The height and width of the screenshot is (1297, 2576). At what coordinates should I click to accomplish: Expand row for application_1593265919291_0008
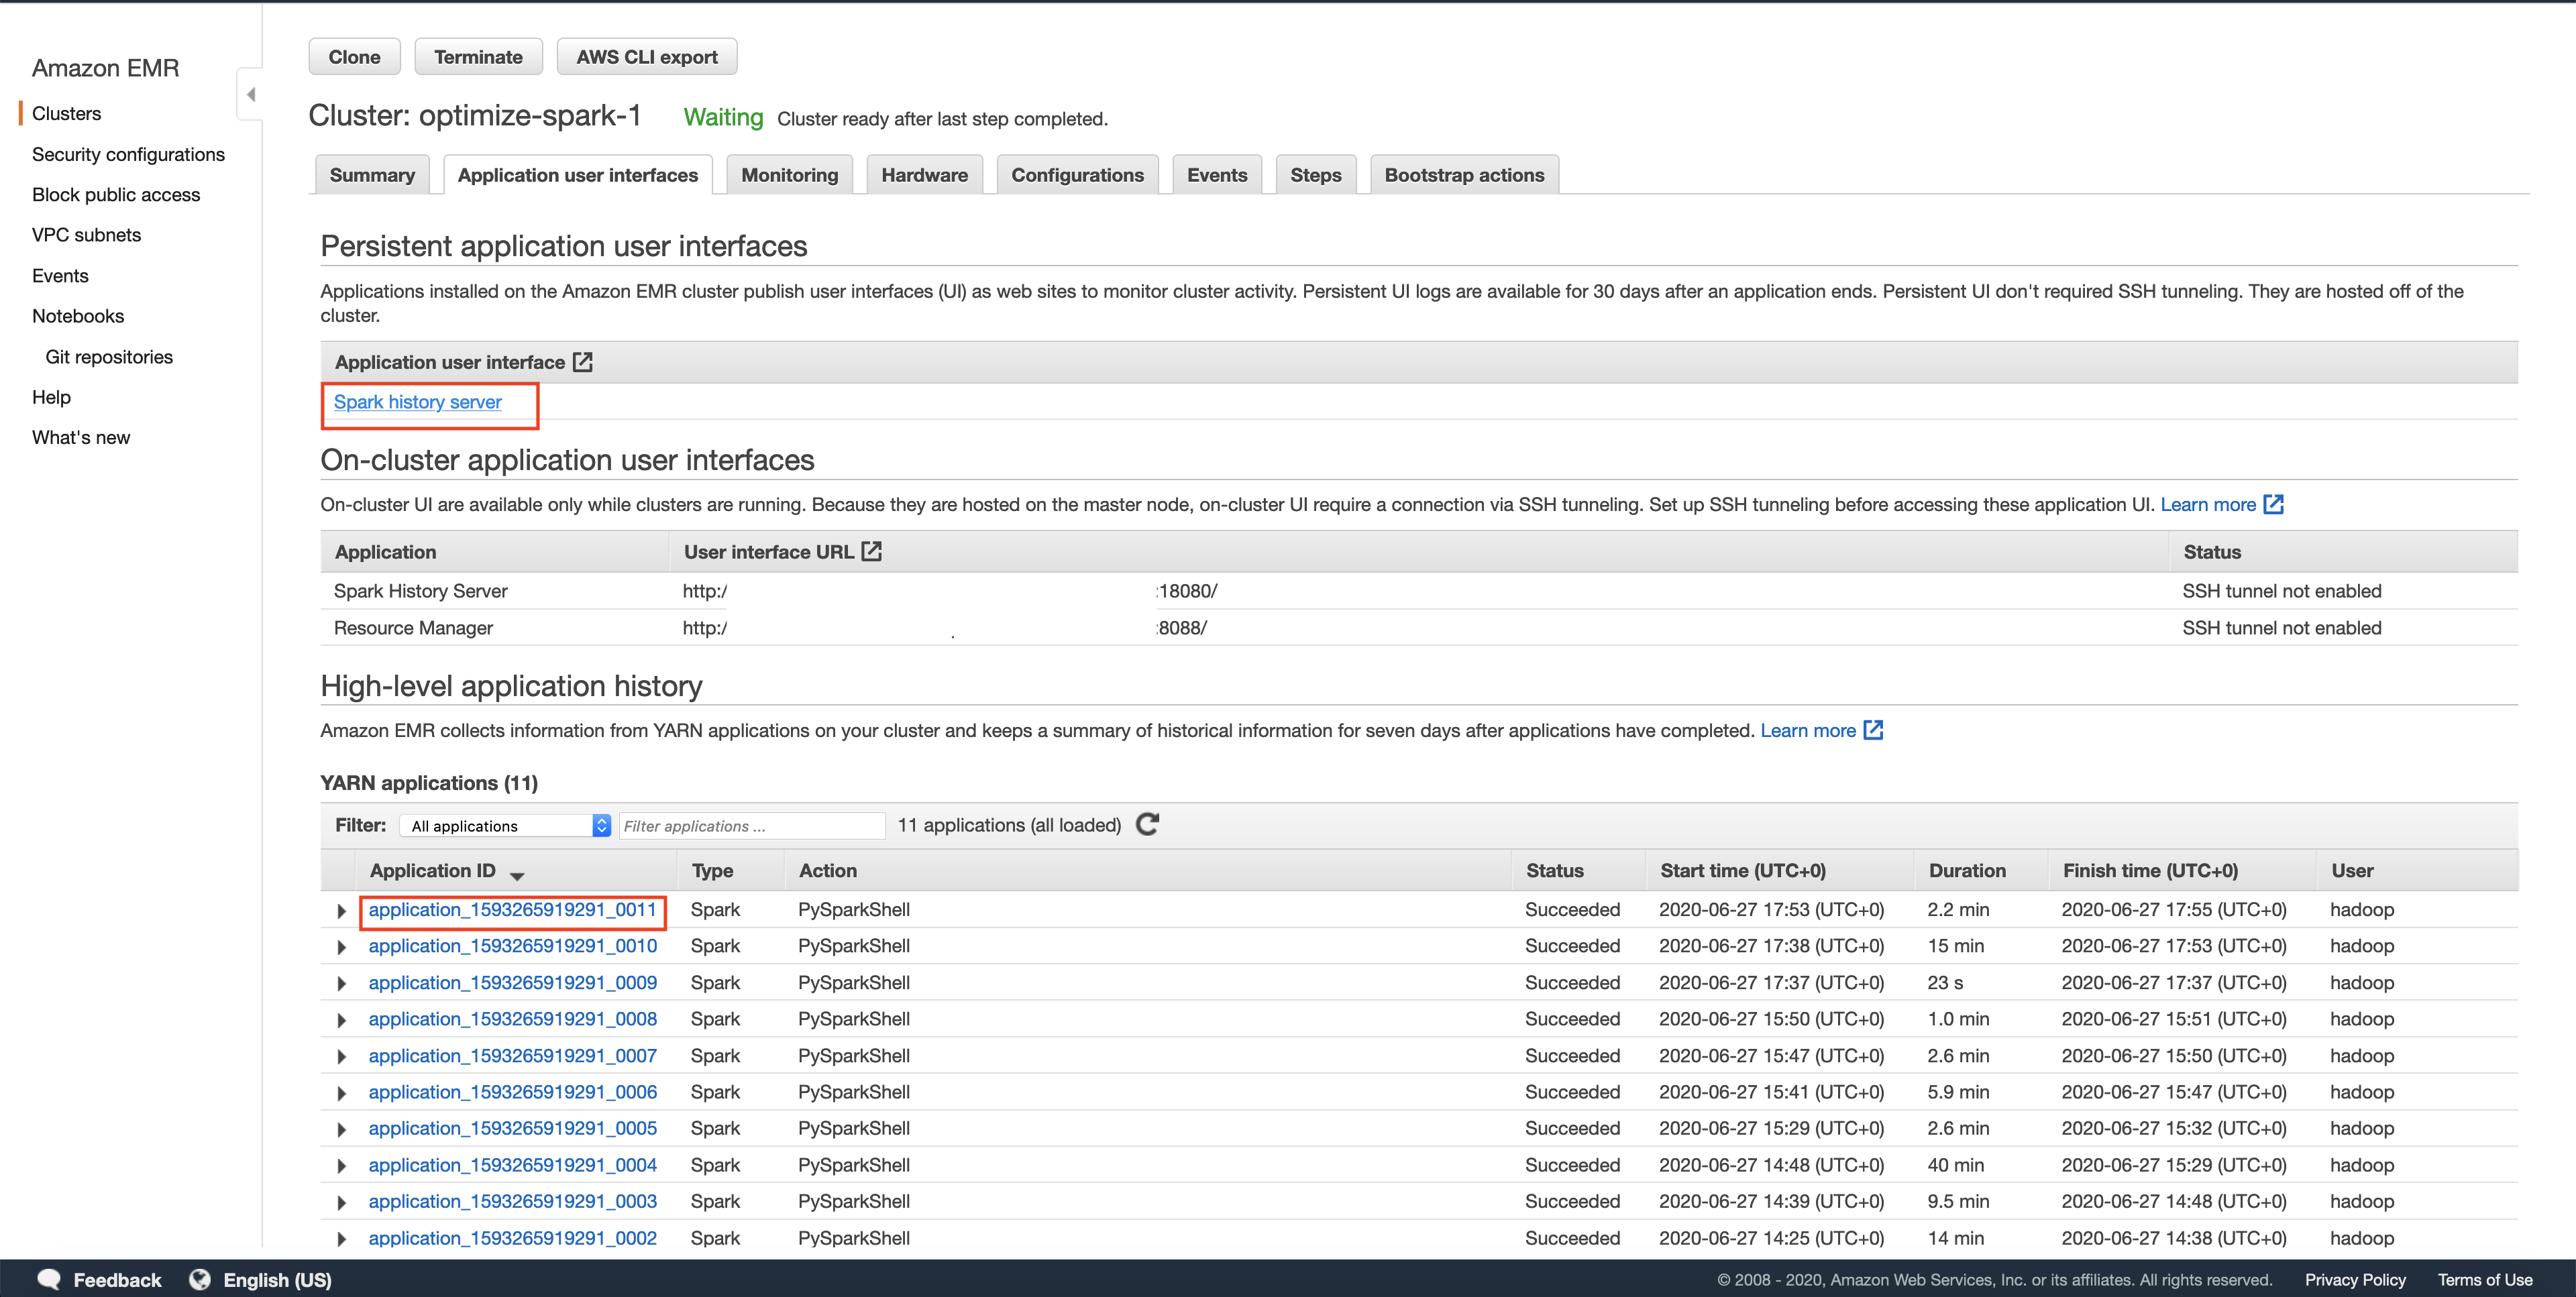[341, 1020]
